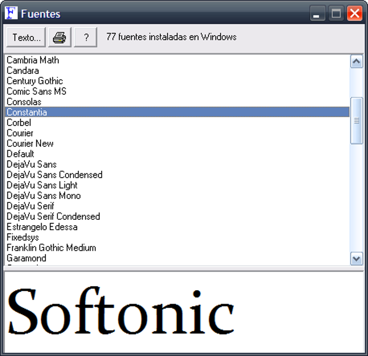
Task: Click the Fuentes app icon in title bar
Action: tap(11, 13)
